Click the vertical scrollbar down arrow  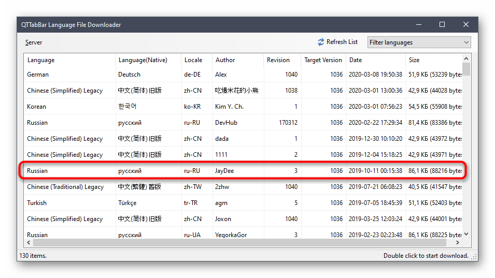[x=466, y=234]
